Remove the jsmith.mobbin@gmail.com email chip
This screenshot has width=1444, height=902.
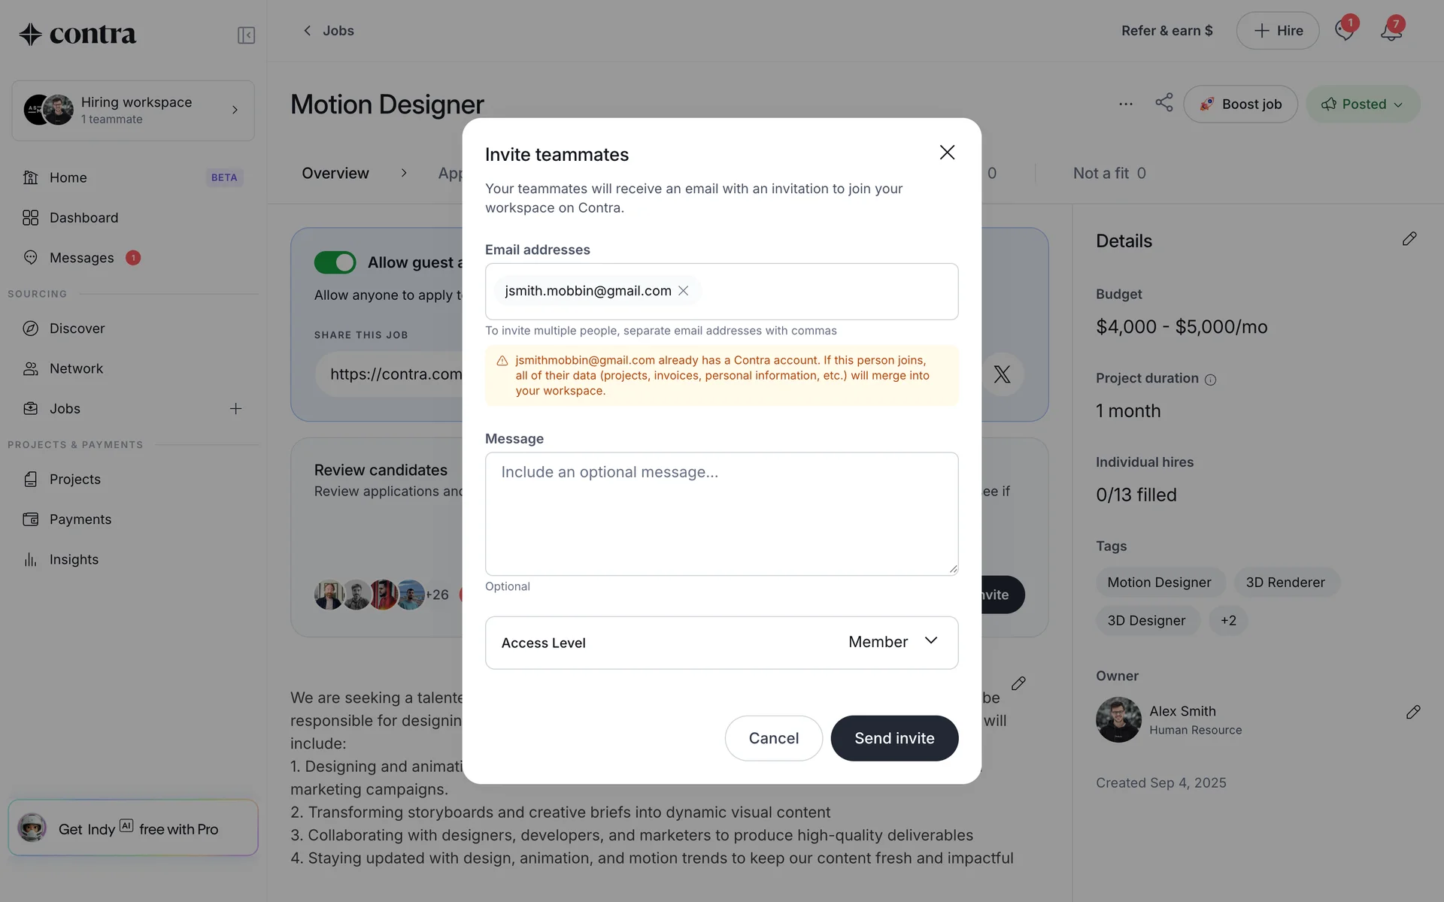coord(683,291)
